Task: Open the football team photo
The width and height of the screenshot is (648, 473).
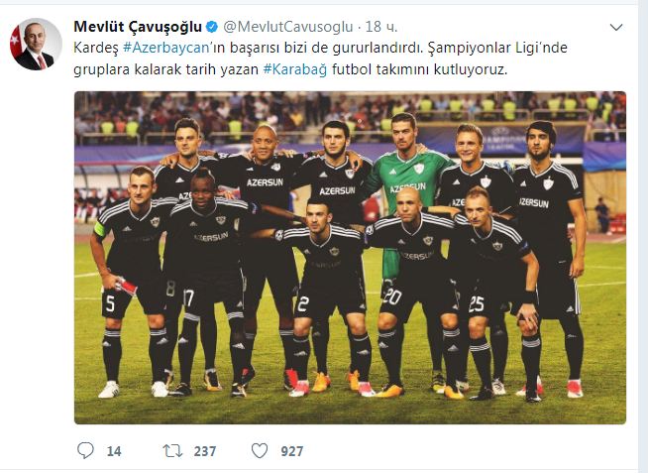Action: click(350, 258)
